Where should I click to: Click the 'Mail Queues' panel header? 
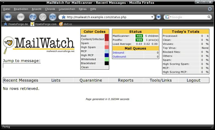click(135, 48)
